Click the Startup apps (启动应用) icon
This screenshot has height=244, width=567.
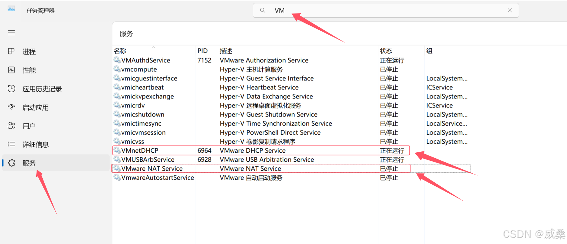click(x=11, y=107)
